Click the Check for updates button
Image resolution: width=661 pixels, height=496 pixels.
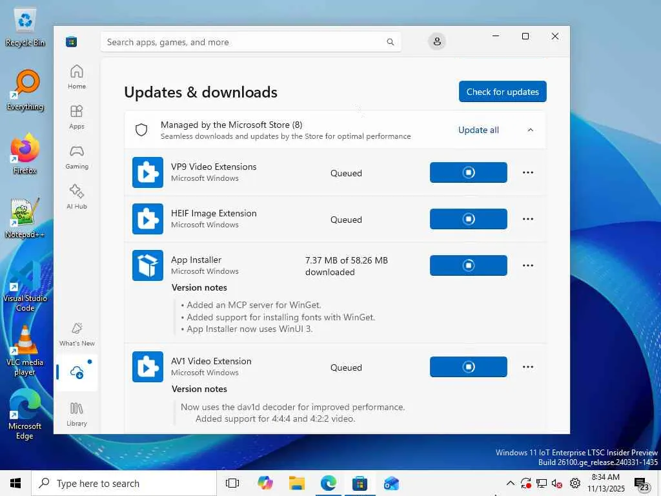tap(502, 92)
